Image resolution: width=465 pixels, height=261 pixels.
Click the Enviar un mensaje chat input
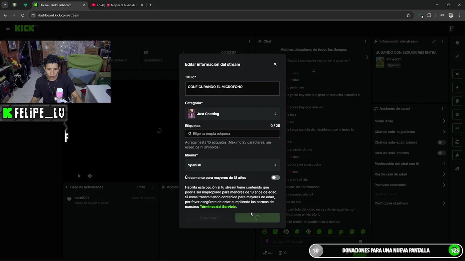coord(313,241)
